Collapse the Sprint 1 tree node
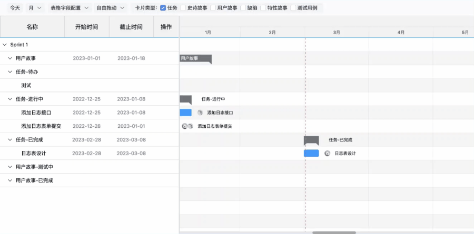474x234 pixels. 5,45
